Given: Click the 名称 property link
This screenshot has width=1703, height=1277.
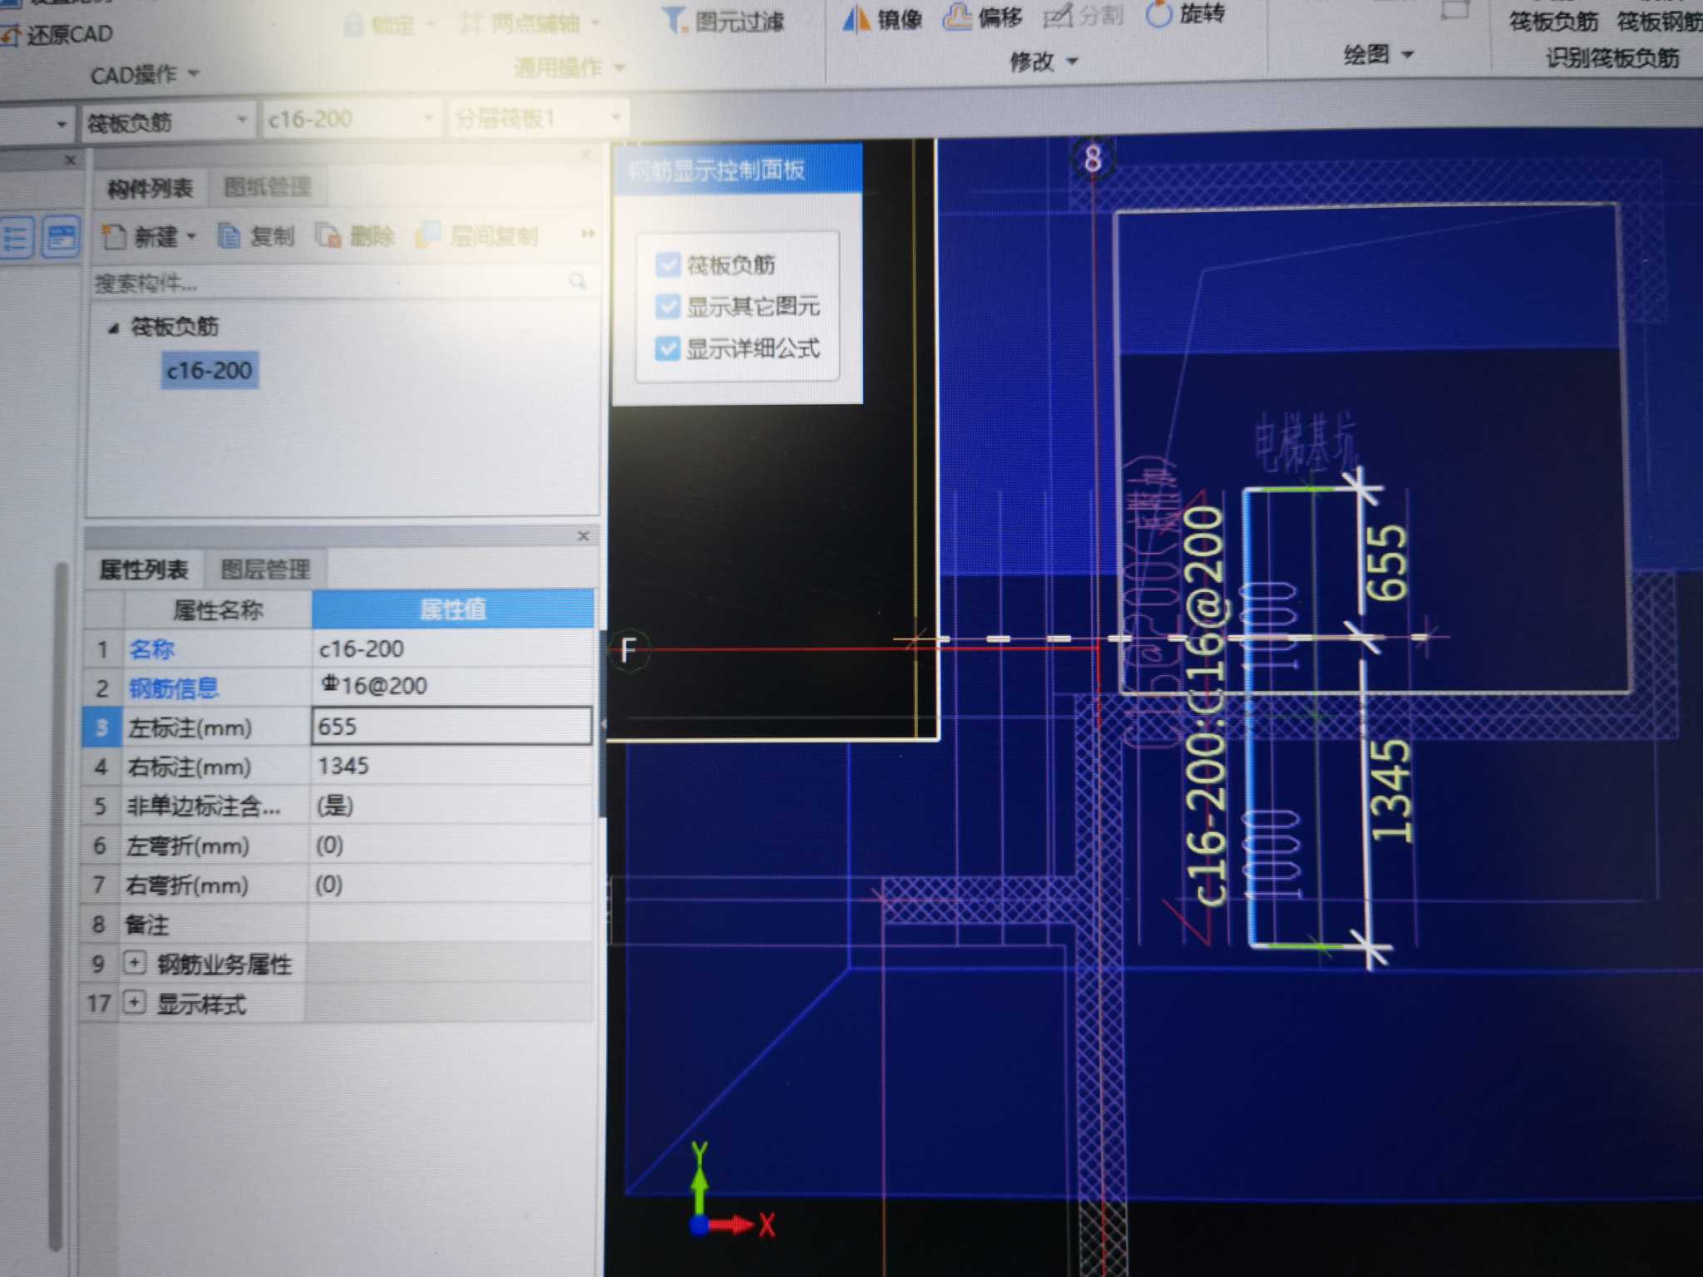Looking at the screenshot, I should click(x=151, y=649).
